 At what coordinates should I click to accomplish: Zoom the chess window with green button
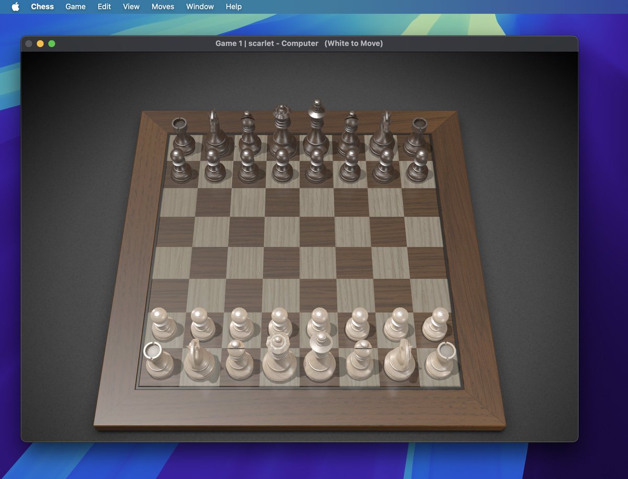pos(52,43)
